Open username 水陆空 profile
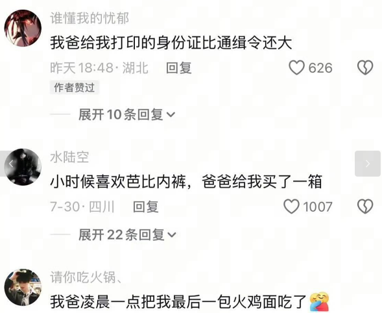This screenshot has height=313, width=382. tap(69, 157)
